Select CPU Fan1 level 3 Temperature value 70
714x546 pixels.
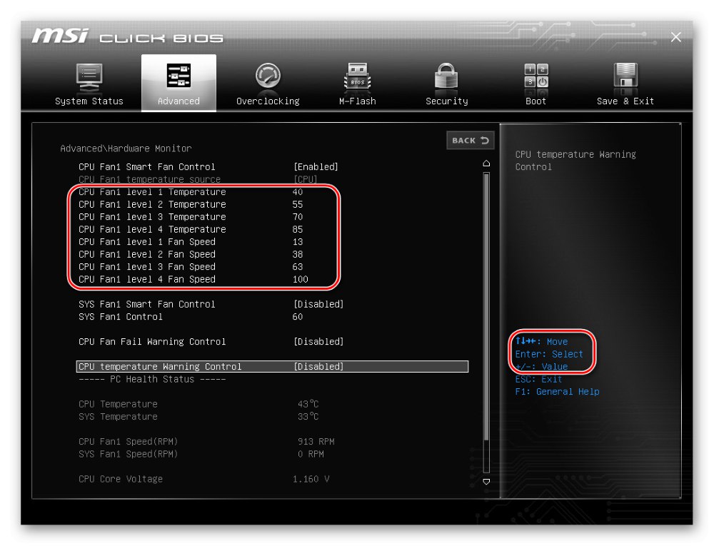pyautogui.click(x=297, y=217)
